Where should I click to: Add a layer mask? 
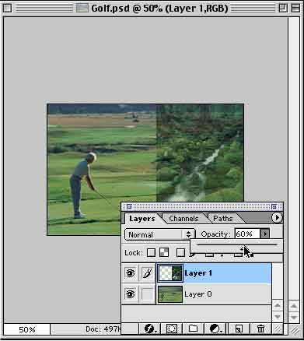[x=171, y=329]
